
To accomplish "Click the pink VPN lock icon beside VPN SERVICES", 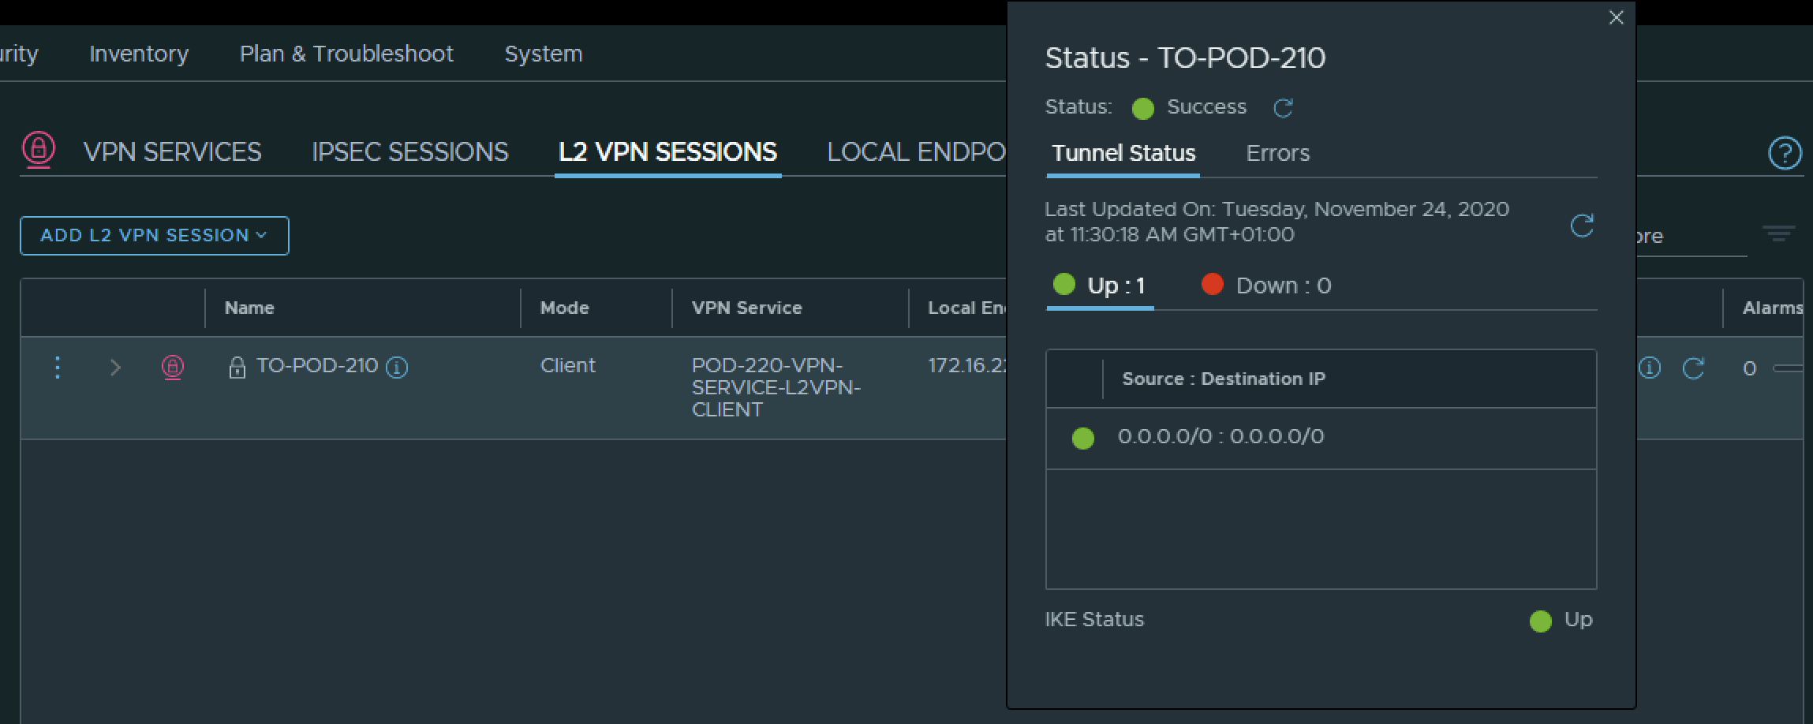I will point(39,149).
